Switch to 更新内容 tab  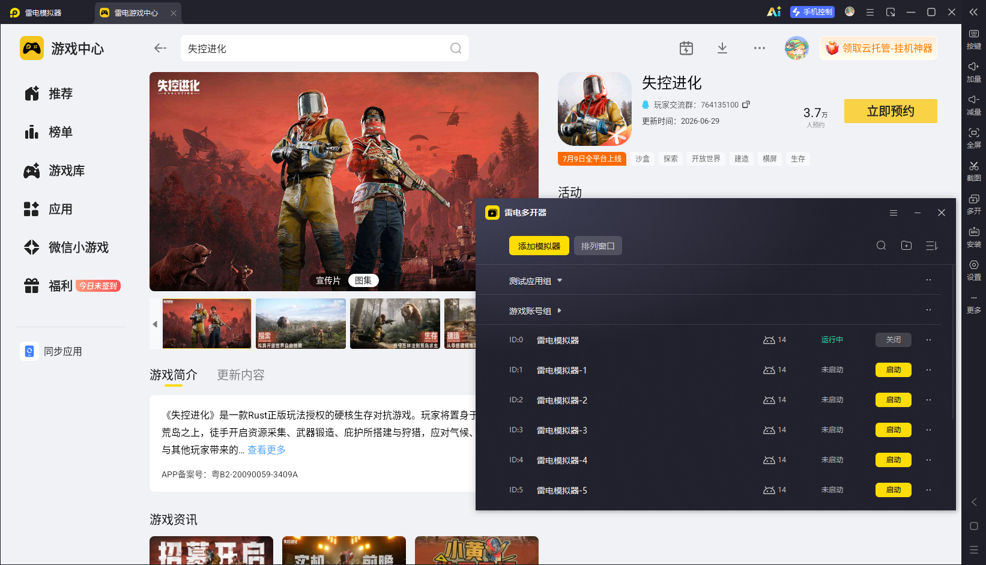[x=241, y=375]
